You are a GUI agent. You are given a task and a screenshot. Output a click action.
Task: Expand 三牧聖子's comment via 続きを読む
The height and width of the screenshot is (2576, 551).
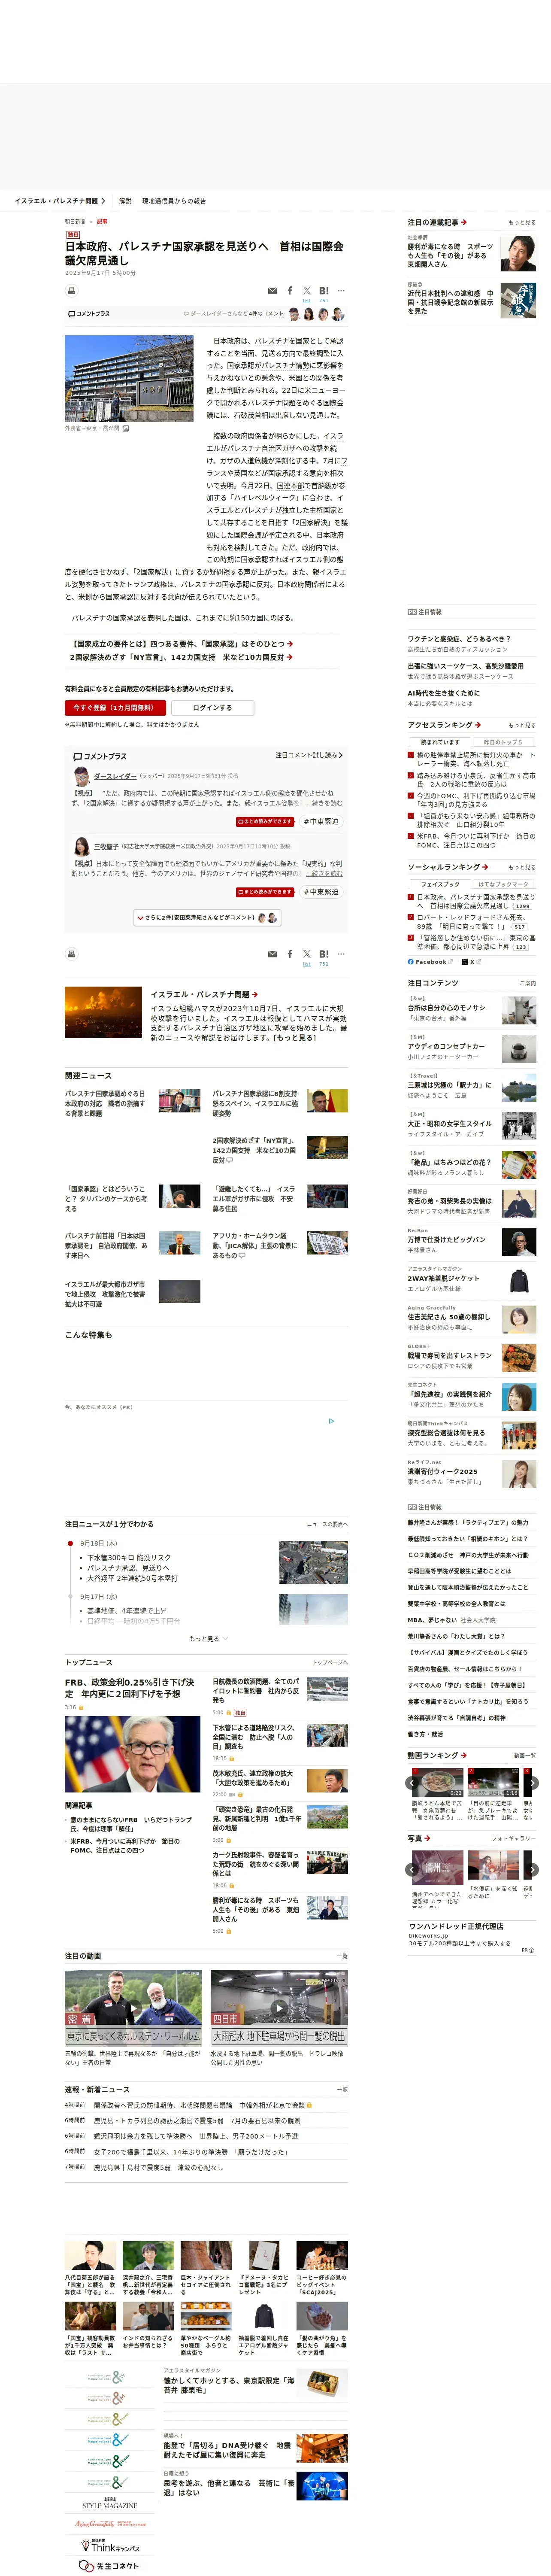tap(324, 873)
